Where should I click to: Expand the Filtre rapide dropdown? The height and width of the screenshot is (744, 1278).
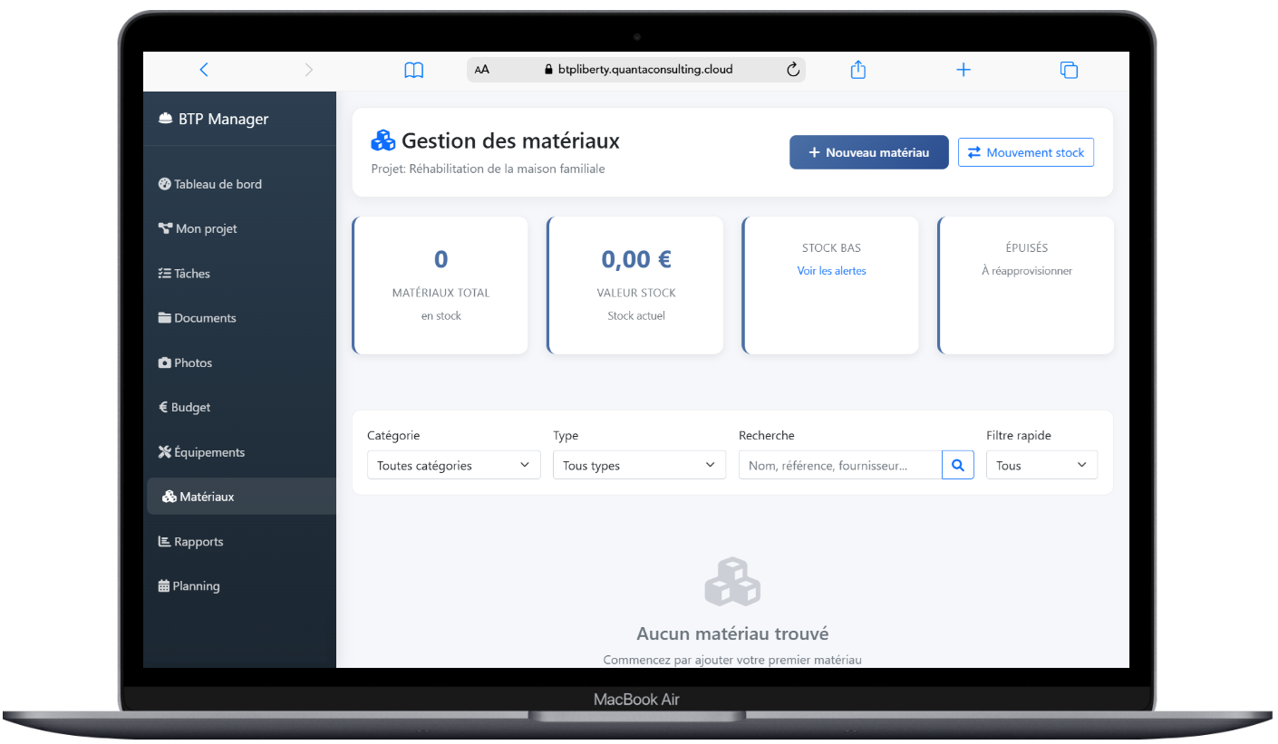point(1041,465)
